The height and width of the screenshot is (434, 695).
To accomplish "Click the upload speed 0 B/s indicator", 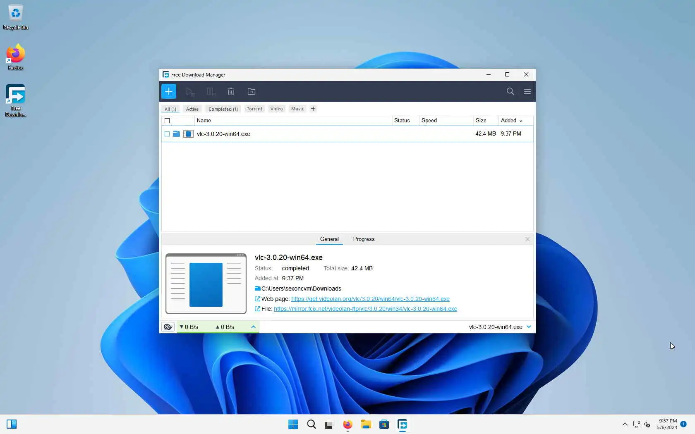I will coord(225,327).
